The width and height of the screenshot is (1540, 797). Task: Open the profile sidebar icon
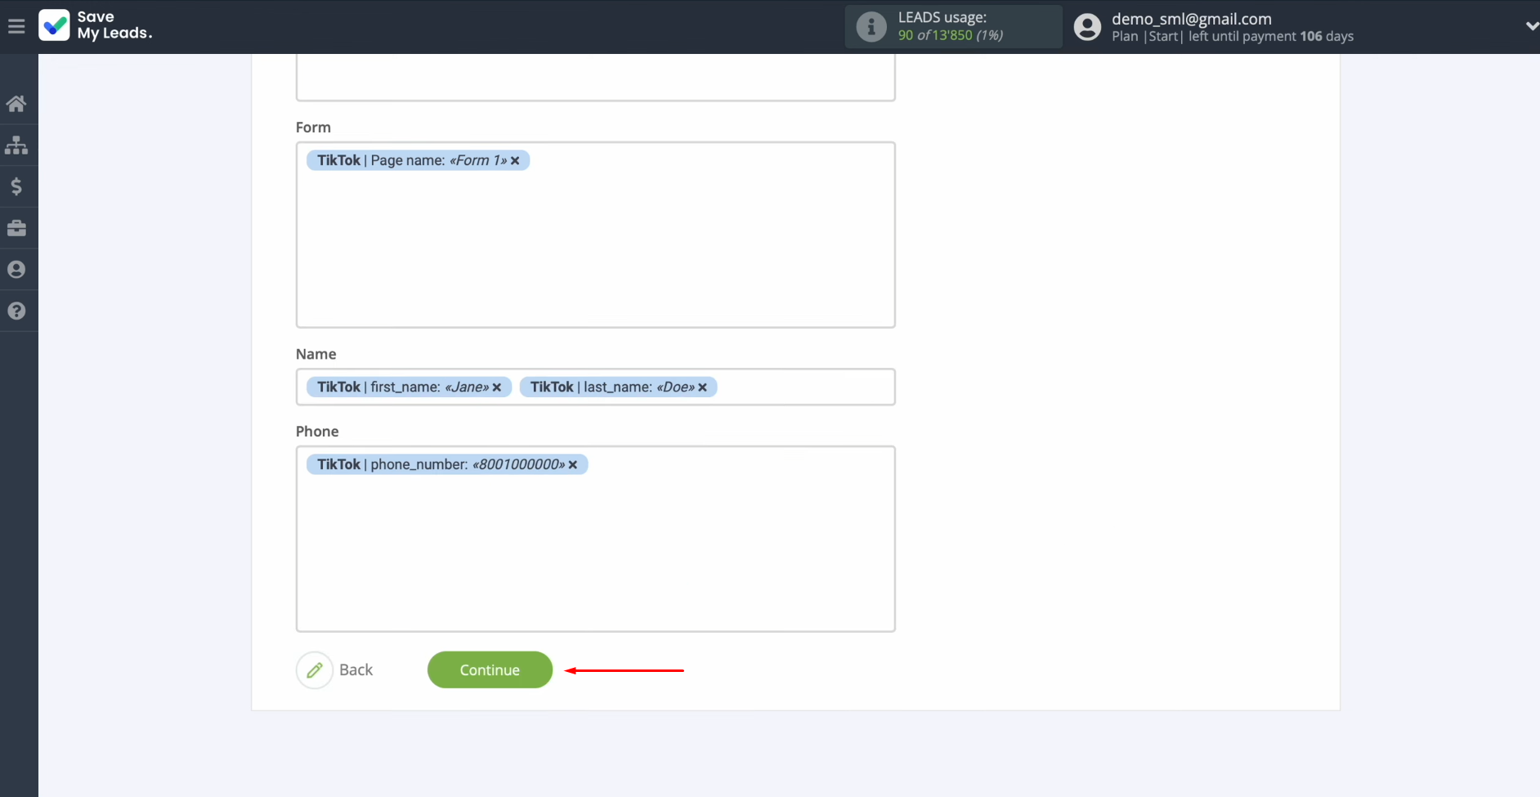(16, 270)
